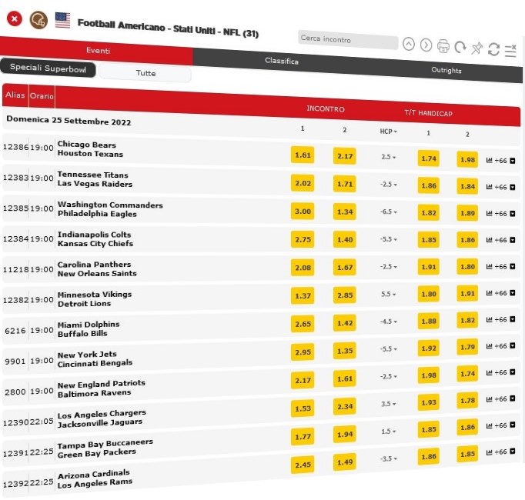Click the collapse list lines icon

(x=510, y=51)
